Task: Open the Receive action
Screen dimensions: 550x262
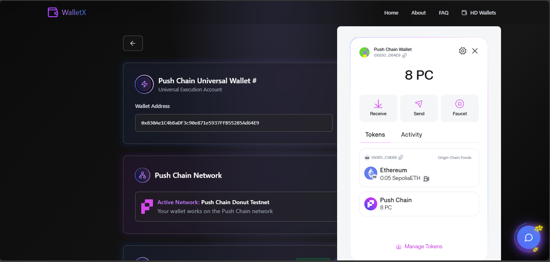Action: tap(378, 108)
